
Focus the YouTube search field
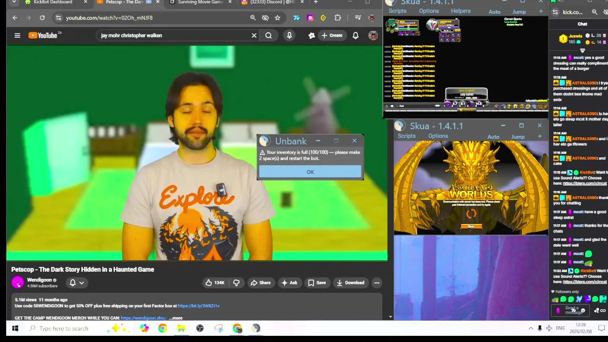[x=173, y=35]
